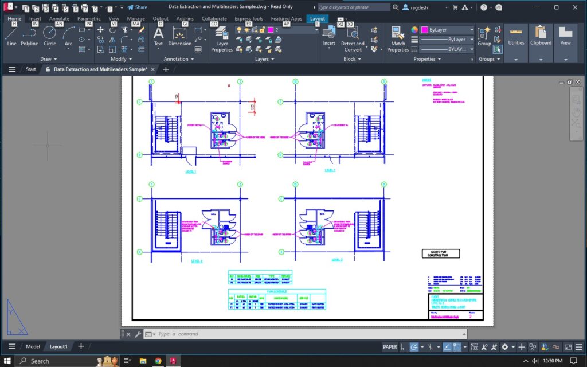This screenshot has height=367, width=587.
Task: Select the Fillet tool
Action: [x=124, y=40]
